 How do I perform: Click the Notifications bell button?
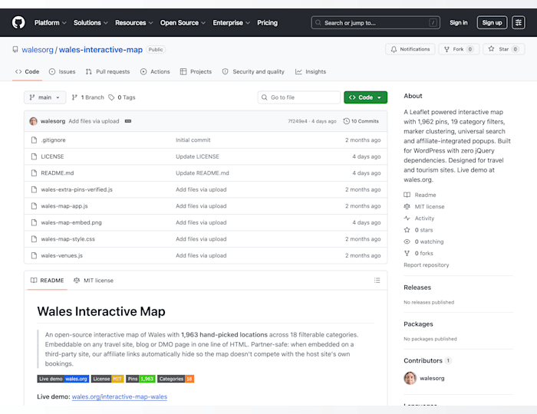click(x=410, y=49)
